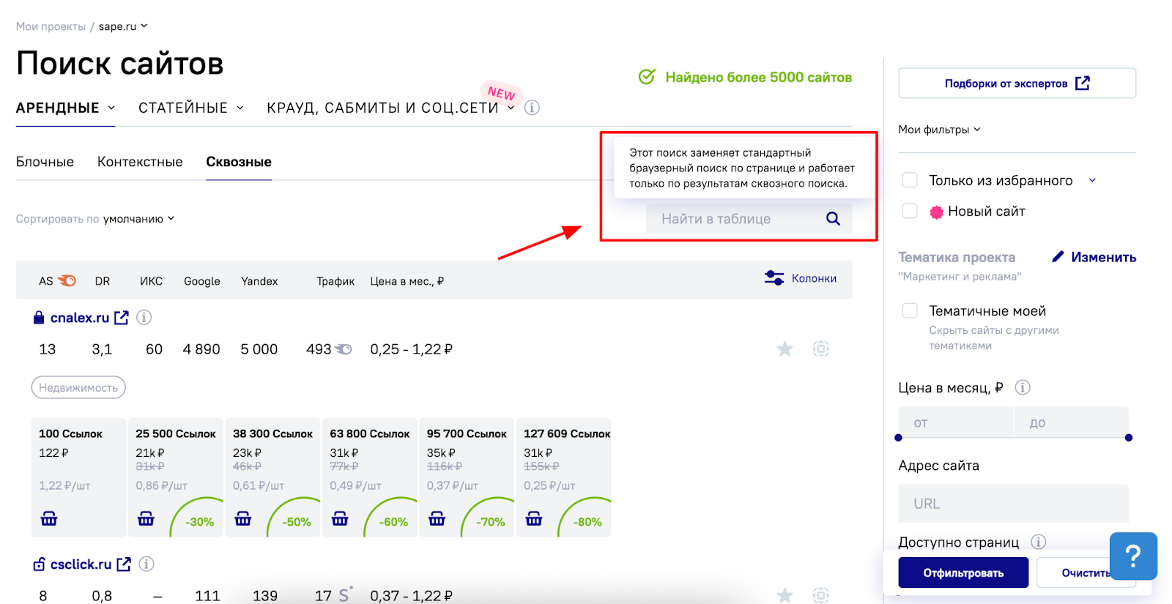Show info about price per month filter
This screenshot has width=1172, height=604.
tap(1023, 387)
